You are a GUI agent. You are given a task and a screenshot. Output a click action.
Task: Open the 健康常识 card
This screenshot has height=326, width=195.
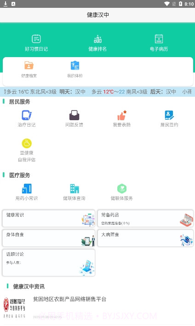[49, 219]
